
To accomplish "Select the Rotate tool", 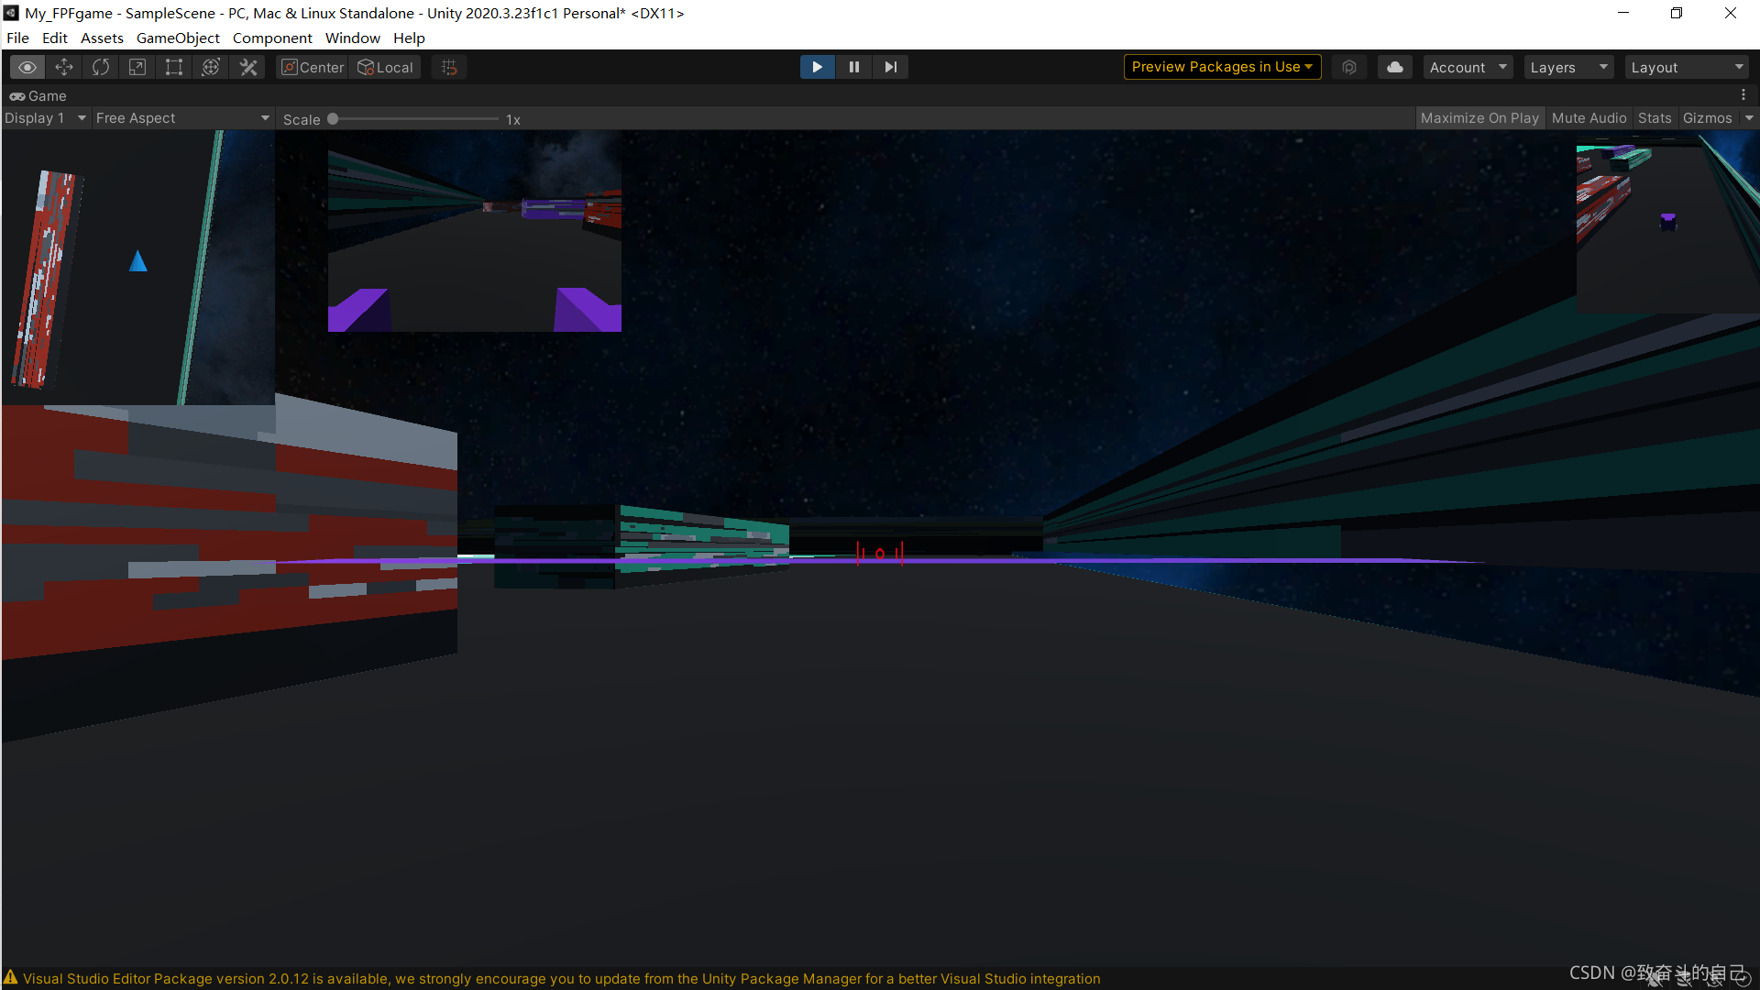I will [101, 67].
